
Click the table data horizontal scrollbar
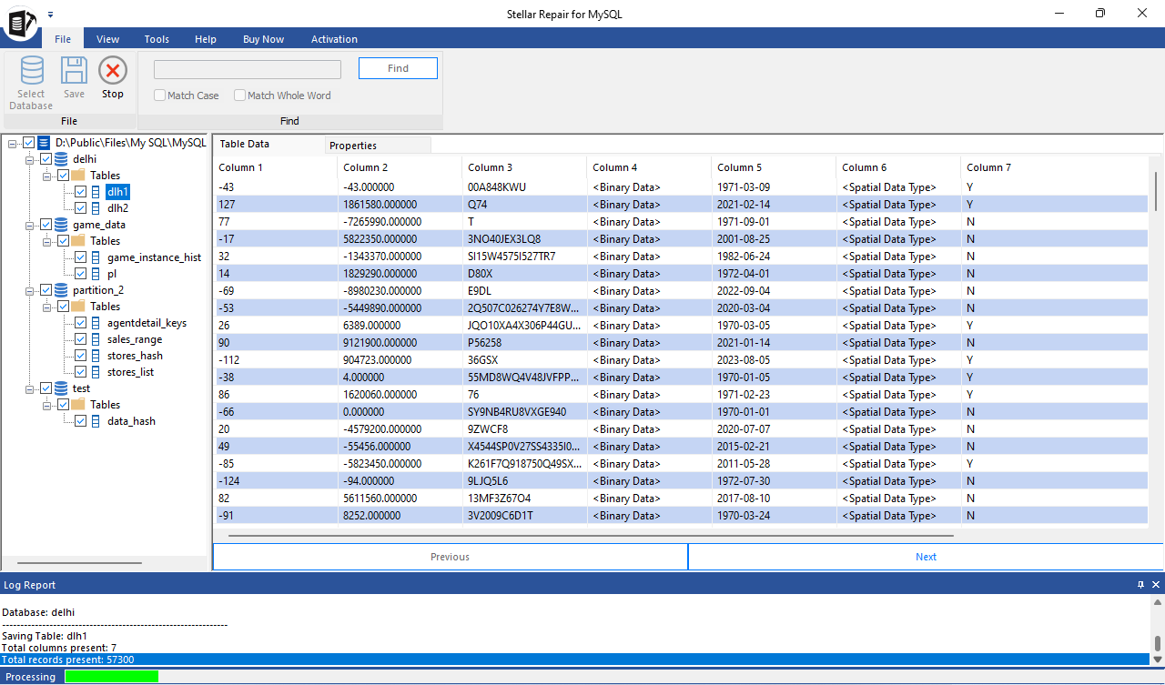tap(590, 536)
